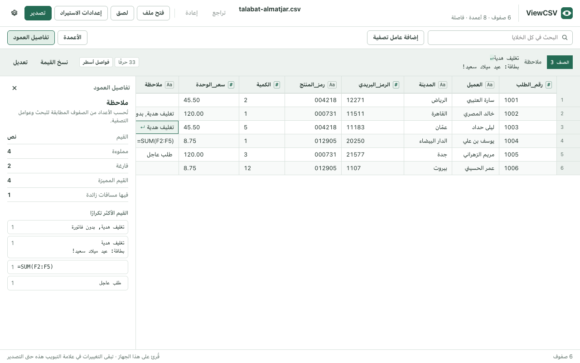Click the تصدير export button

(x=38, y=13)
